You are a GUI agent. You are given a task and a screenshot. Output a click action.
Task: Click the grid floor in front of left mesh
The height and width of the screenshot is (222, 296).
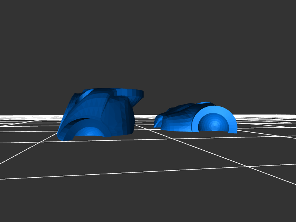pos(92,159)
